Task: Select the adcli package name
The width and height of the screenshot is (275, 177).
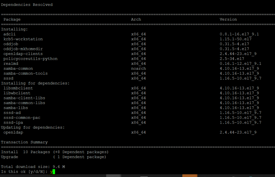Action: click(10, 34)
